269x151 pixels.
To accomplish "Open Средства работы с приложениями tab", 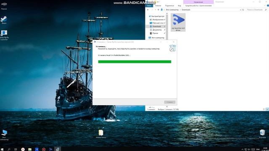I will coord(198,5).
